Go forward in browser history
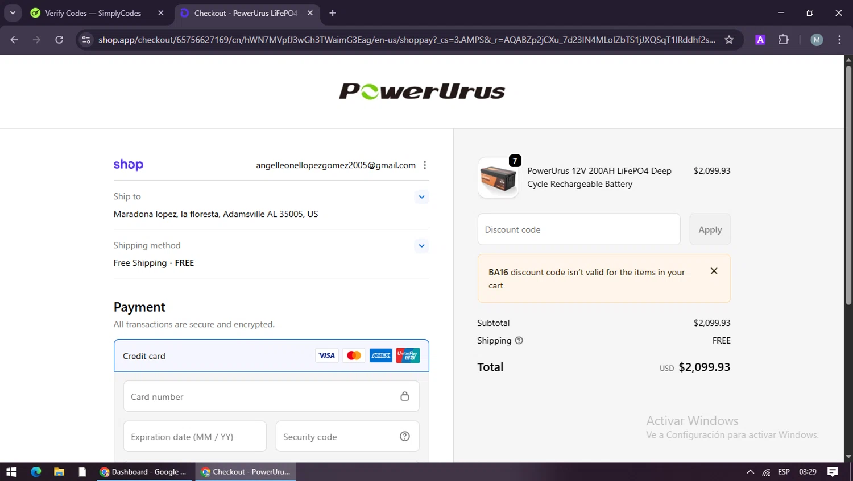 coord(36,40)
